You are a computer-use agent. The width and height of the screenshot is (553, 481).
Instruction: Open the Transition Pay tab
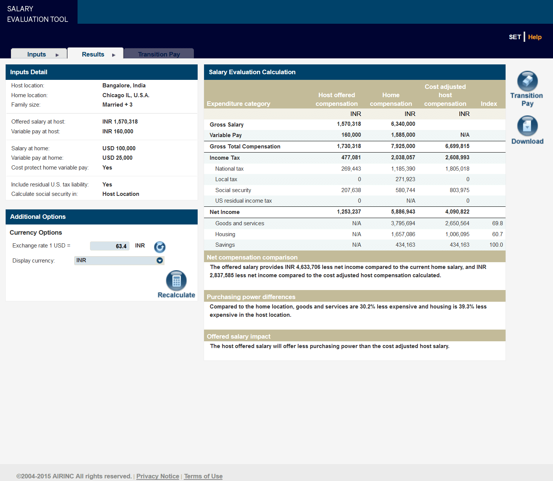point(159,53)
